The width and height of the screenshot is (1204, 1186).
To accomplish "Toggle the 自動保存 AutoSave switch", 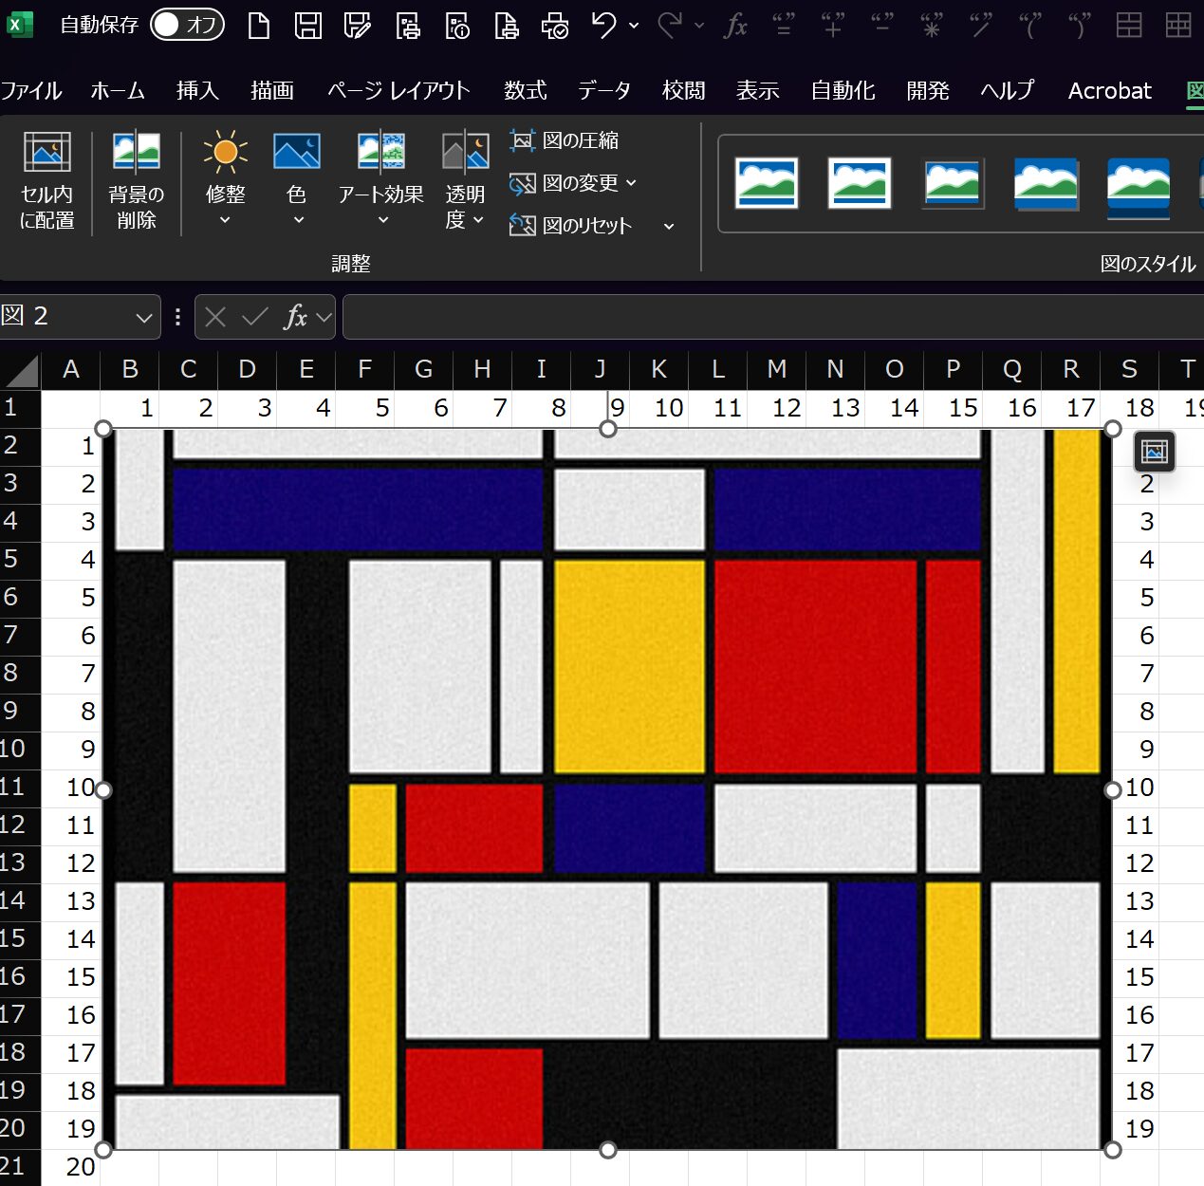I will [187, 25].
